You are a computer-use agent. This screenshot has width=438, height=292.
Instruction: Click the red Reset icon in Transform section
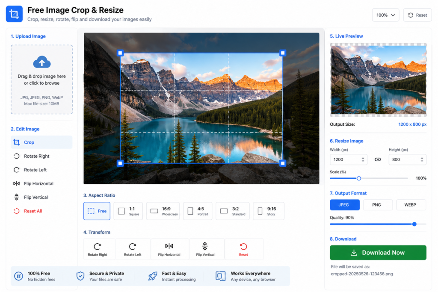pos(243,247)
